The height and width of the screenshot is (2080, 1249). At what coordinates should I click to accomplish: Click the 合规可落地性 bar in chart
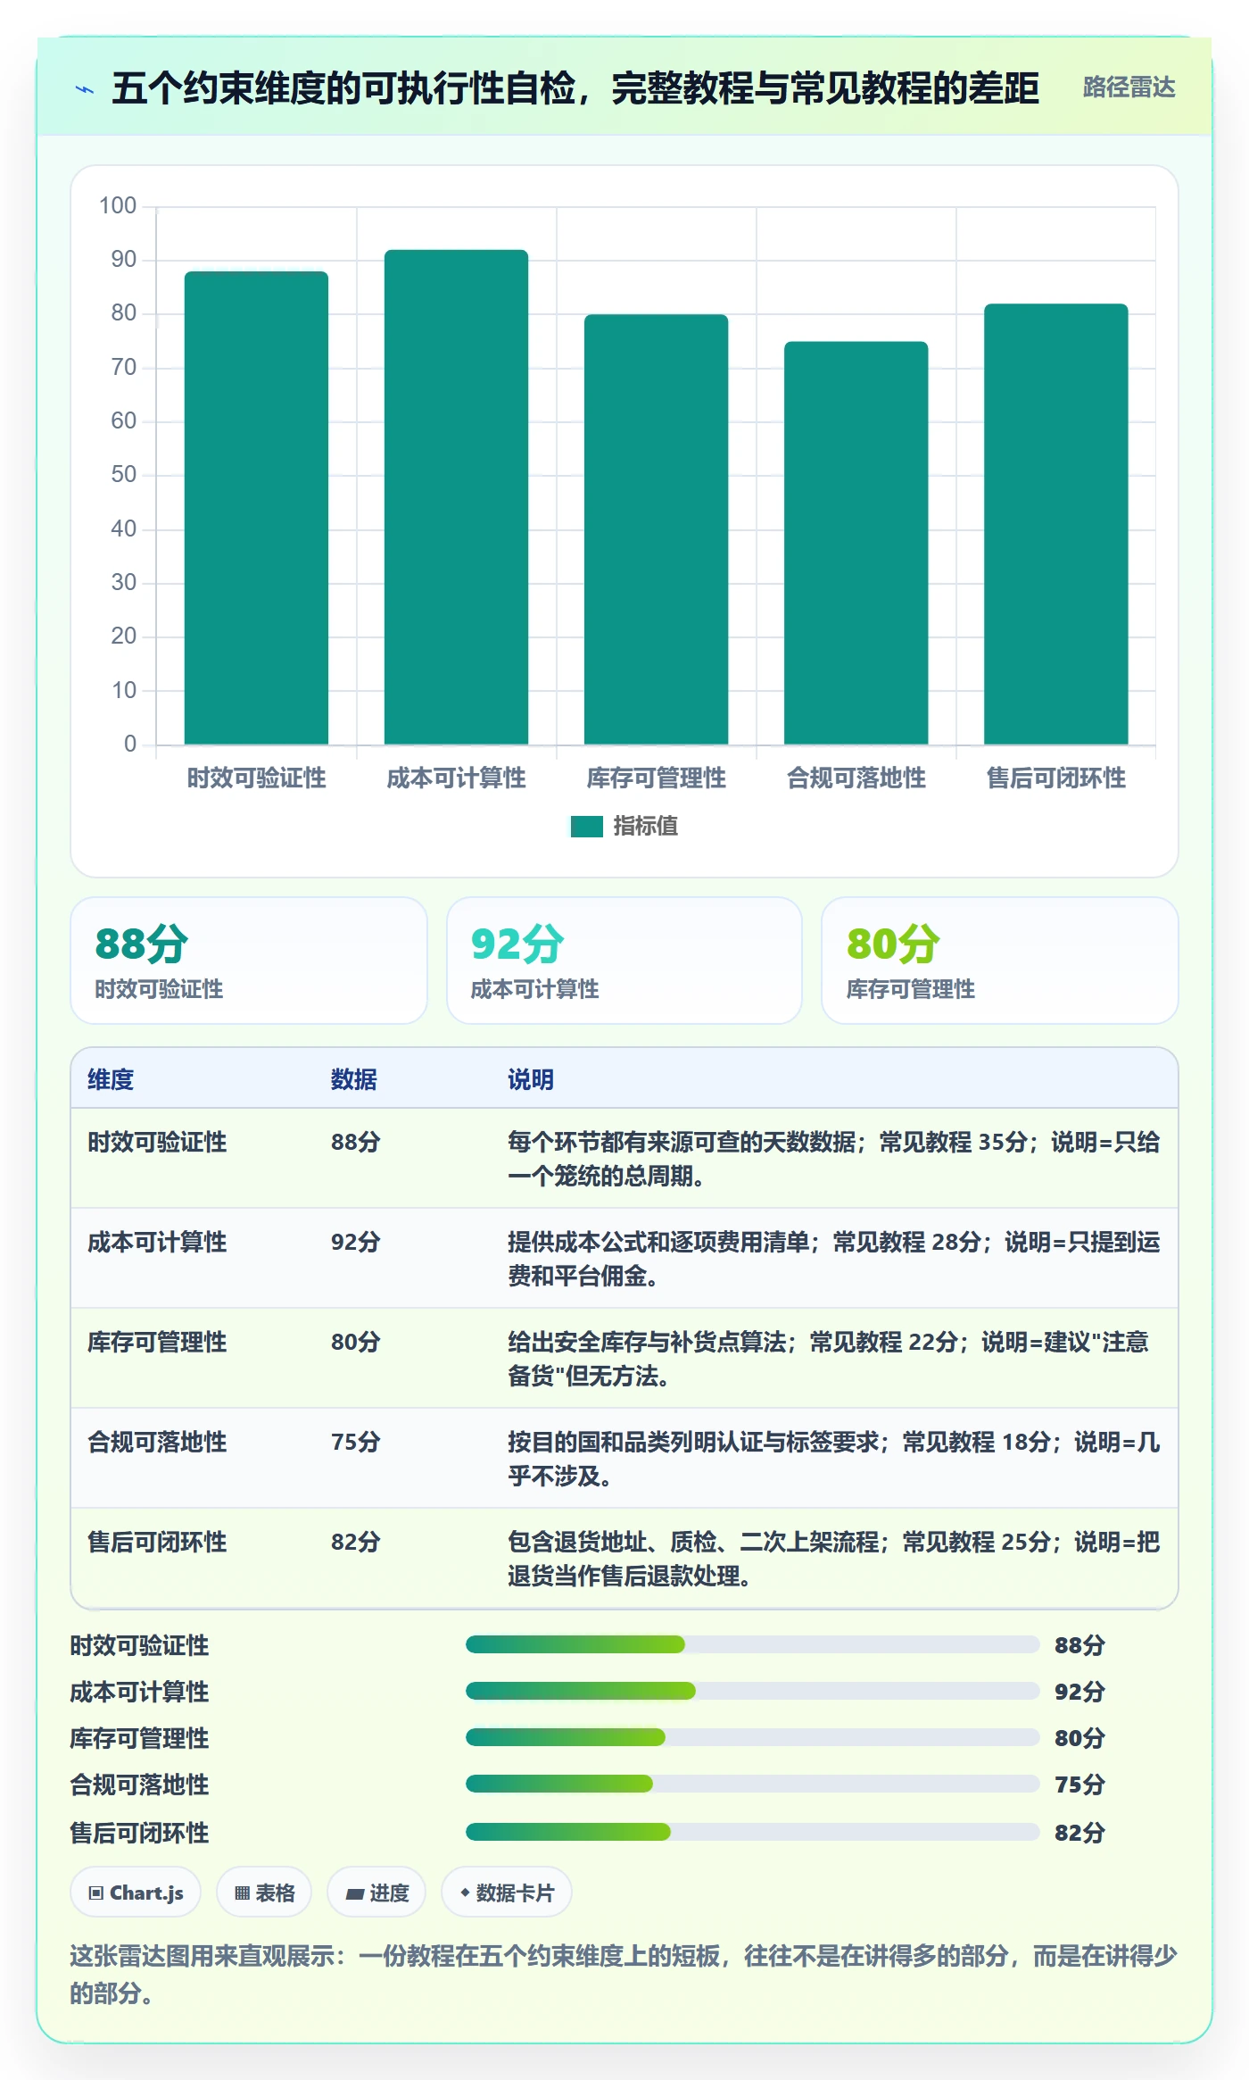click(856, 543)
